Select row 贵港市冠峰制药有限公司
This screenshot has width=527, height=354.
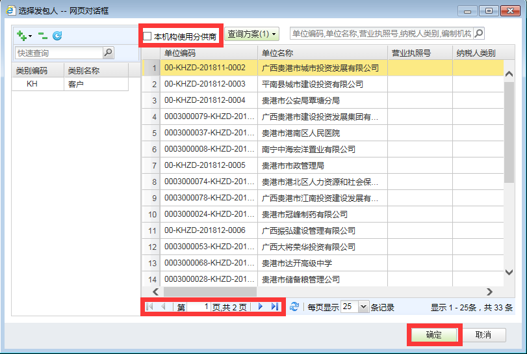(323, 214)
